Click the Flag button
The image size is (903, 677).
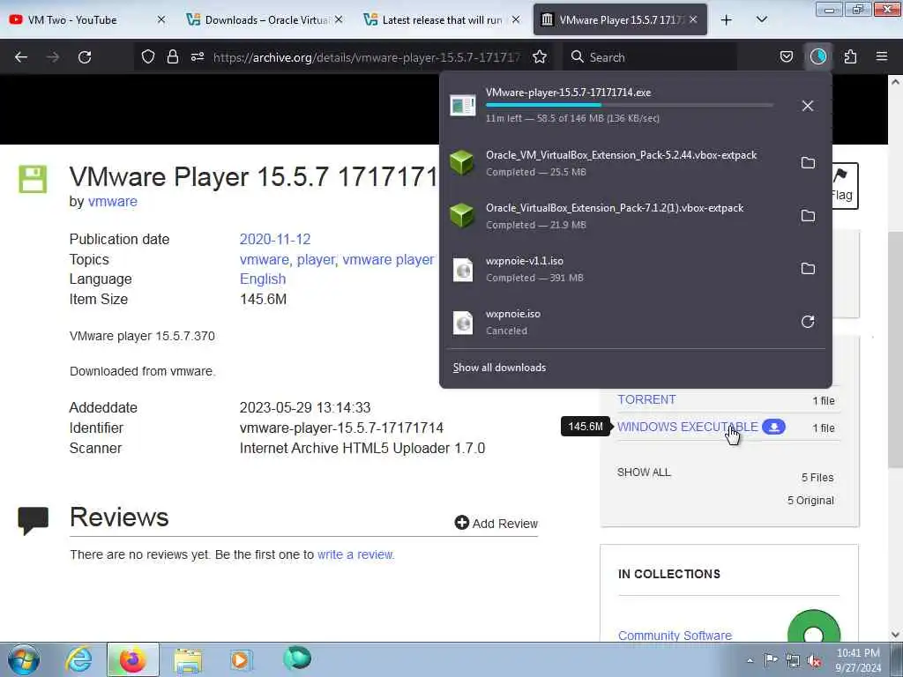pyautogui.click(x=844, y=185)
